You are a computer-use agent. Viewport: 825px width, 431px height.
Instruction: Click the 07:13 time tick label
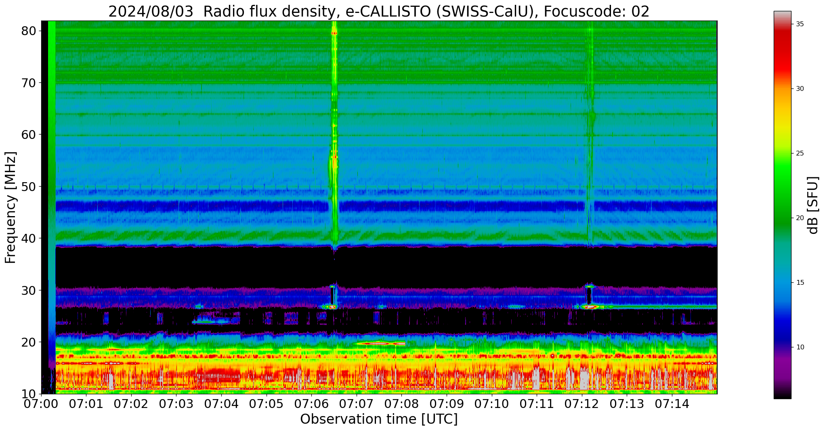click(x=627, y=404)
